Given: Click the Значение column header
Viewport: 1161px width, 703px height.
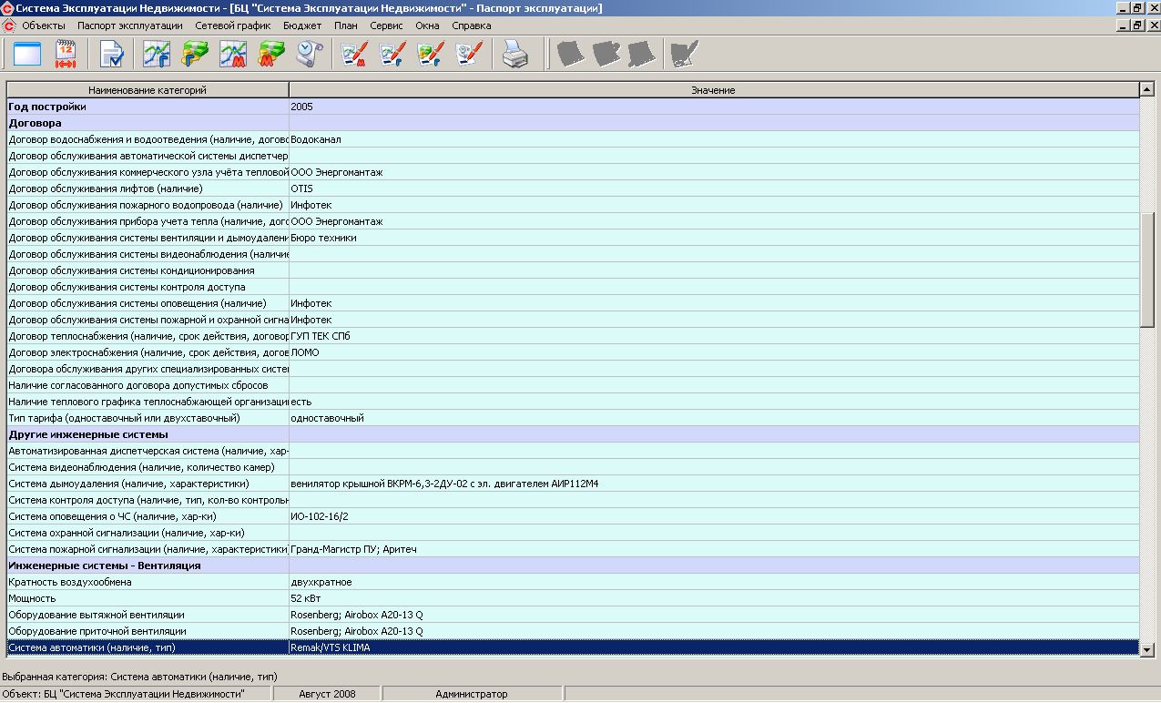Looking at the screenshot, I should click(x=713, y=90).
